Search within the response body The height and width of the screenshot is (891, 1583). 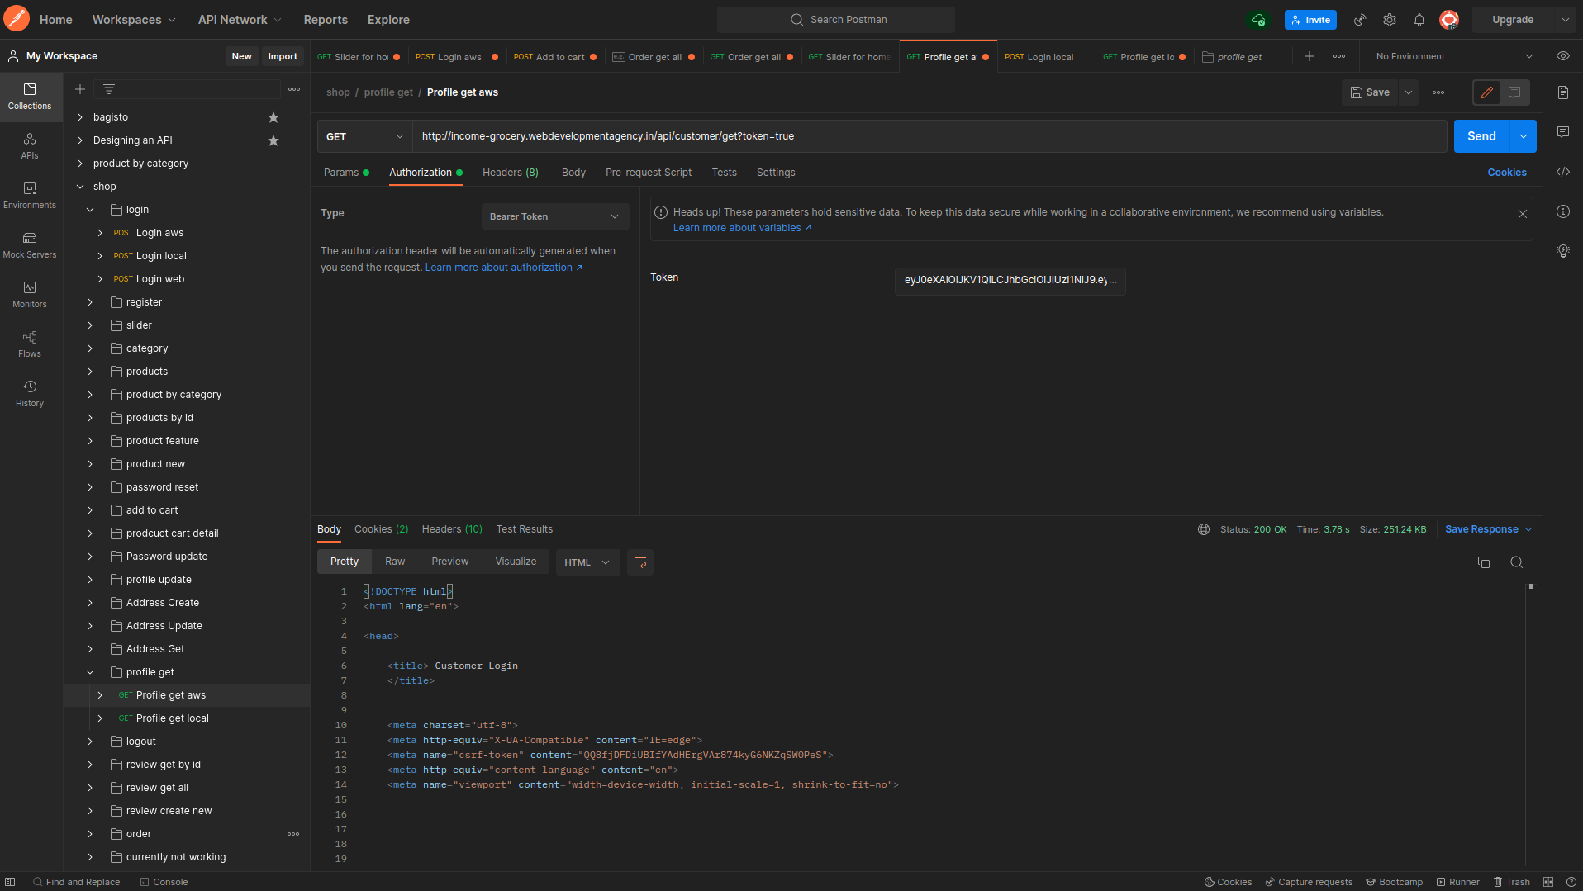1517,562
